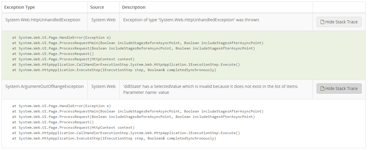Viewport: 368px width, 150px height.
Task: Click the Source cell in the ArgumentOutOfRangeException row
Action: click(103, 86)
